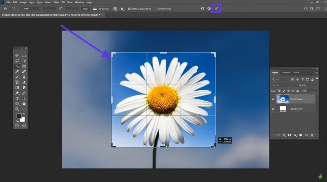Select the Eraser tool
This screenshot has width=327, height=182.
pos(24,82)
